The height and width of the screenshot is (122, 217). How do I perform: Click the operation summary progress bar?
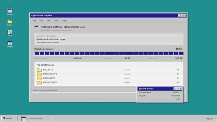click(109, 54)
